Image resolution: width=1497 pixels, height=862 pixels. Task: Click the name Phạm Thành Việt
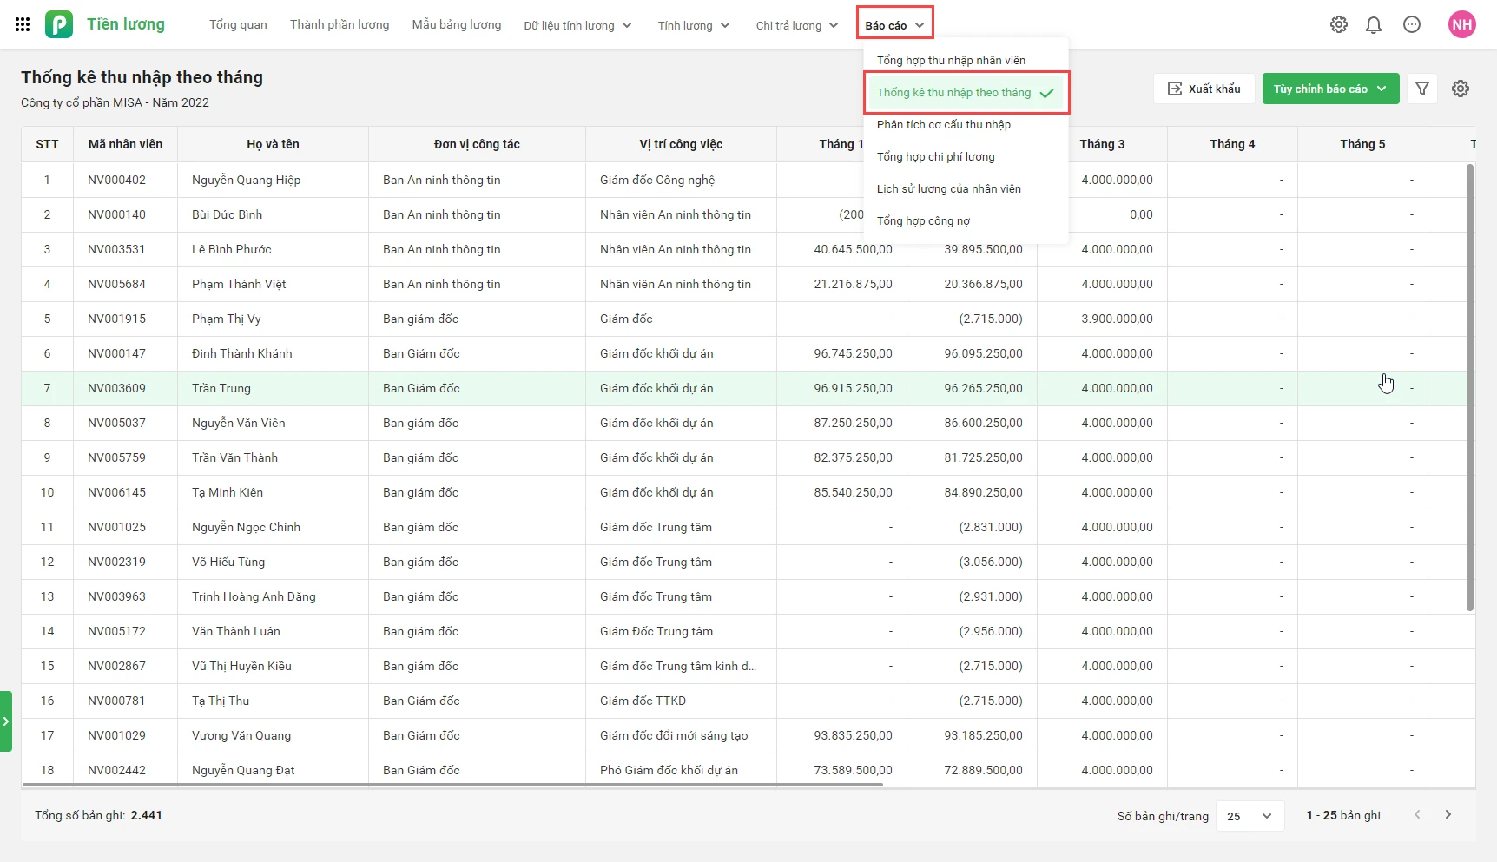tap(239, 284)
